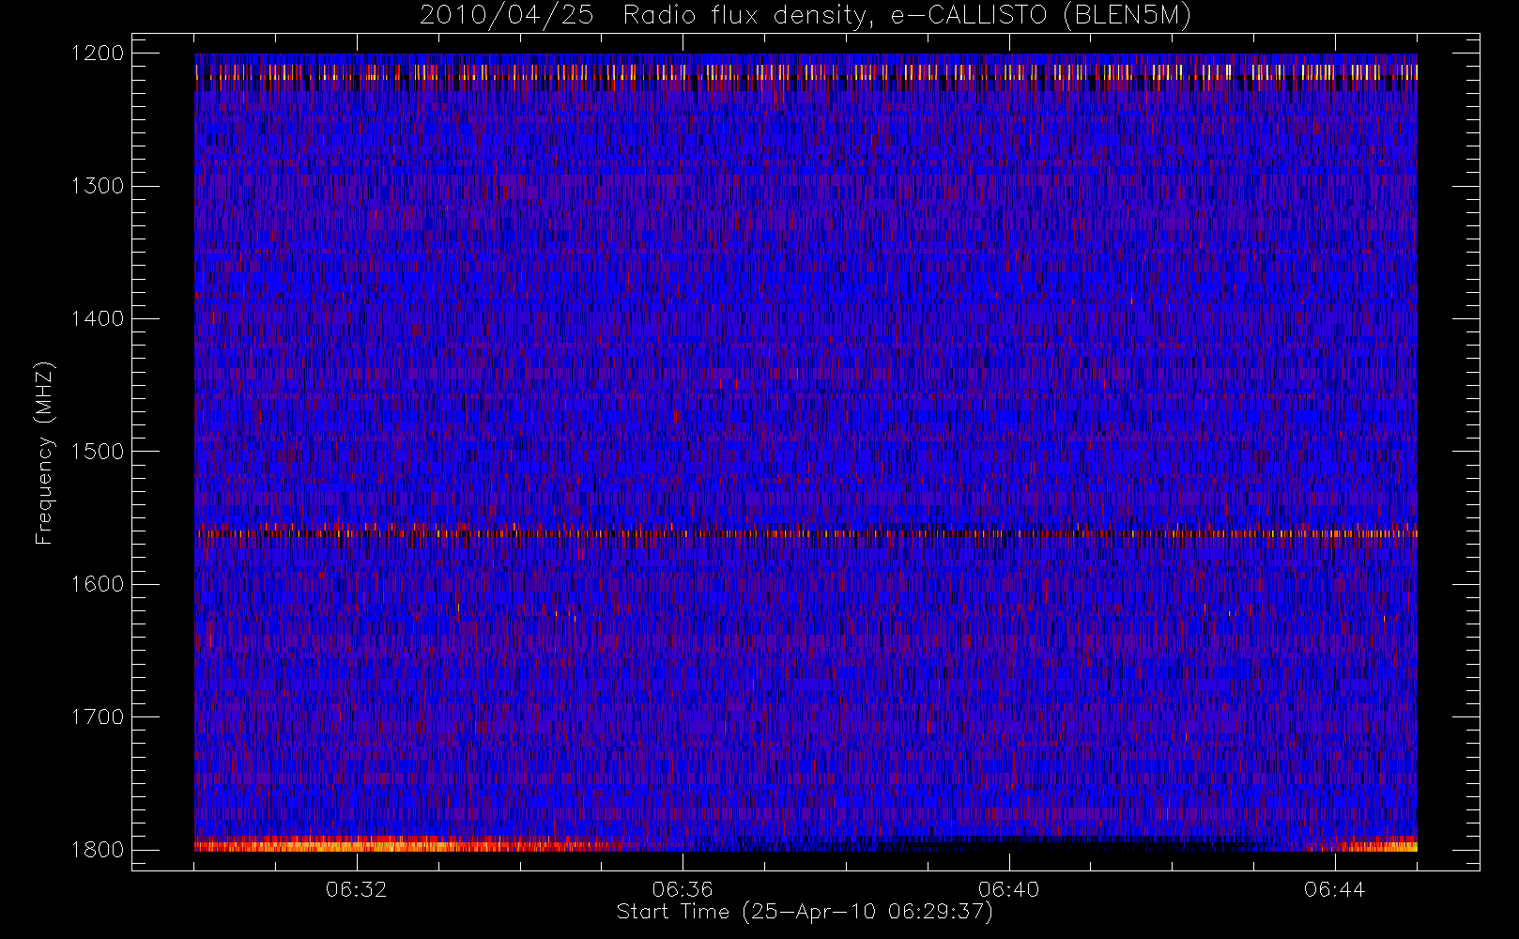1519x939 pixels.
Task: Select the 1600 frequency tick label
Action: click(98, 584)
